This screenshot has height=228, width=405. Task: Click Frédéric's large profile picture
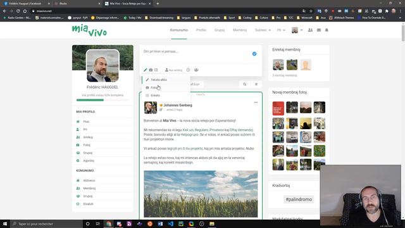pos(103,66)
